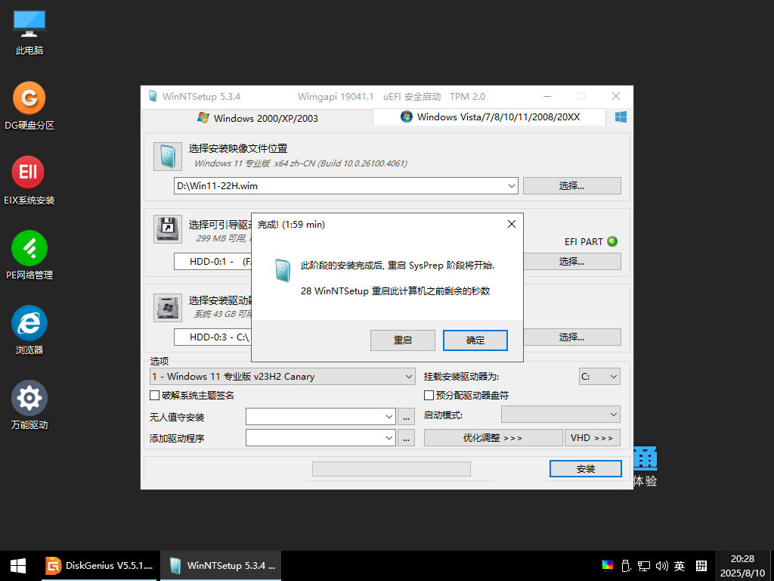Click the WinNTSetup icon in the dialog
774x581 pixels.
pyautogui.click(x=283, y=271)
